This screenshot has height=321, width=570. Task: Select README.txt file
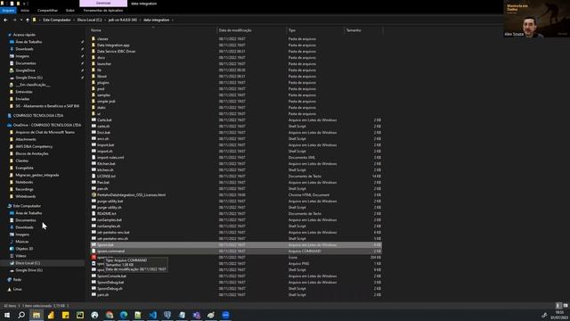(x=107, y=214)
